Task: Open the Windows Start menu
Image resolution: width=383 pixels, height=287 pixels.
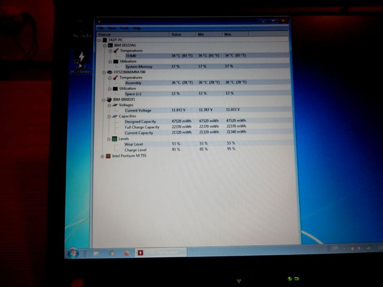Action: click(x=73, y=253)
